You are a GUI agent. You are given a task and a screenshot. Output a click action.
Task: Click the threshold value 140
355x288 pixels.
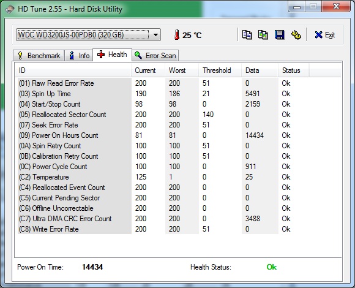click(208, 115)
